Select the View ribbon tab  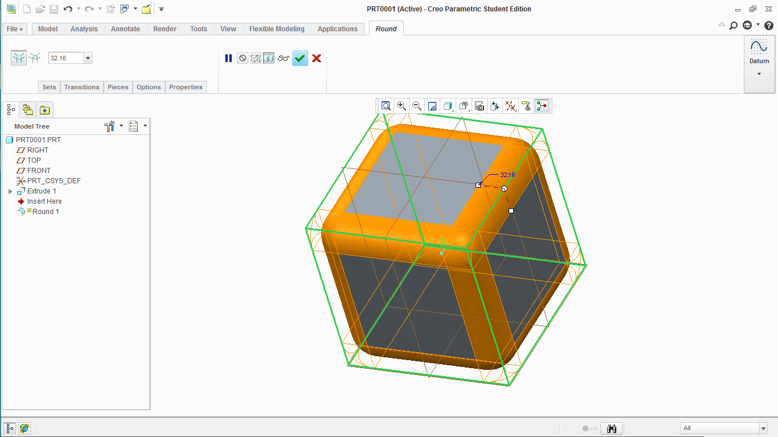228,29
